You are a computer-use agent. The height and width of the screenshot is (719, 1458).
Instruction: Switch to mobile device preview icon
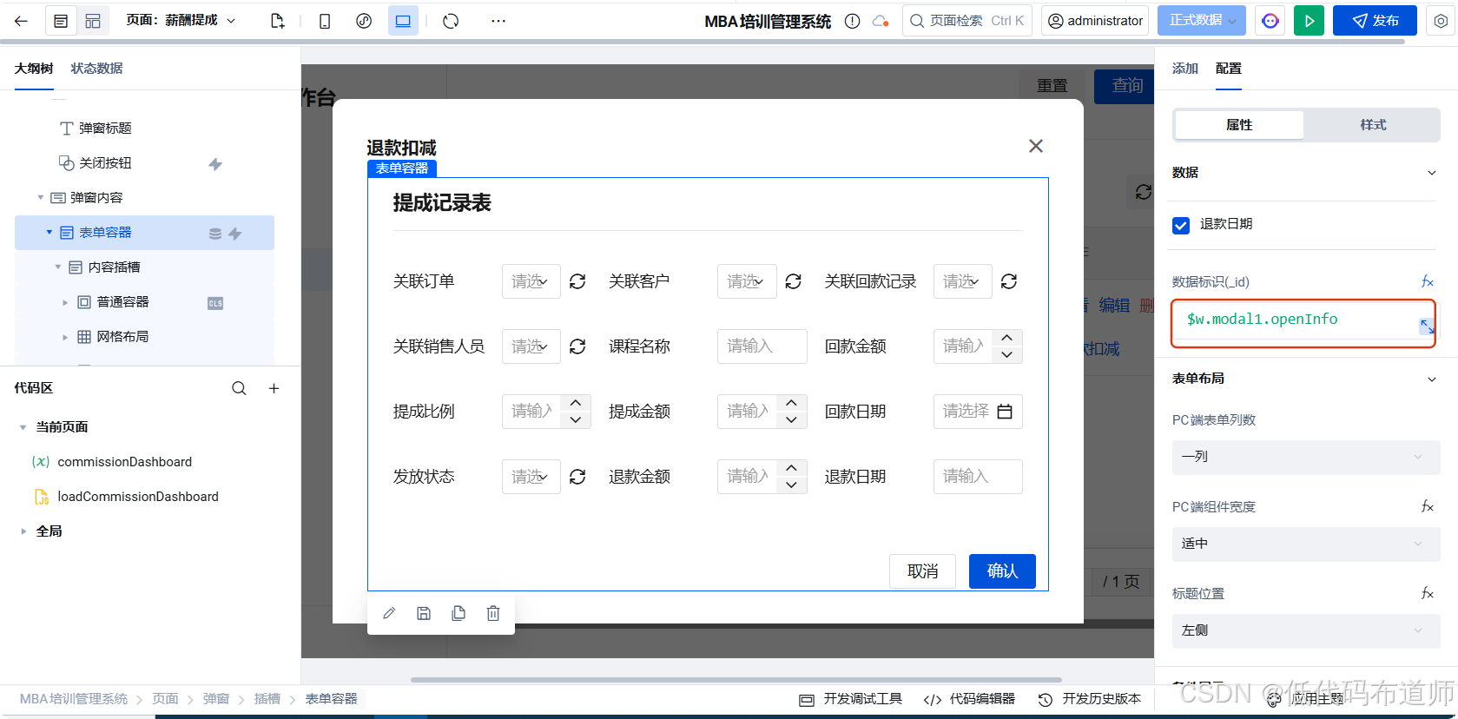click(325, 21)
